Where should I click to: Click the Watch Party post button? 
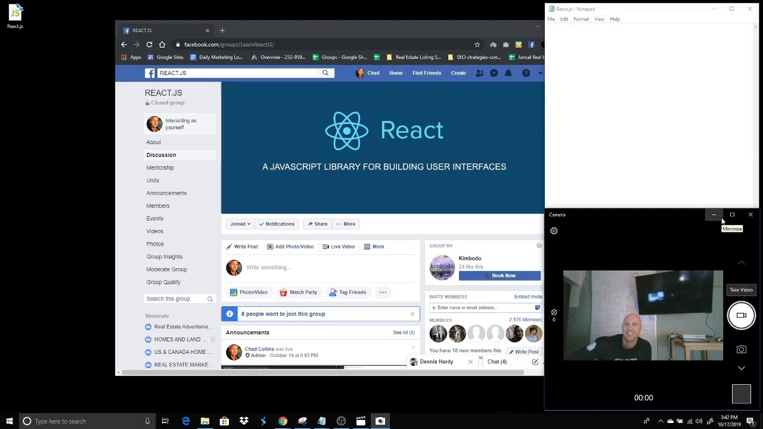[298, 293]
